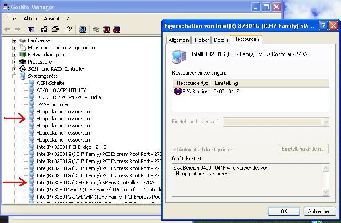Click the Ressourcentyp column header
Image resolution: width=341 pixels, height=223 pixels.
pos(192,83)
